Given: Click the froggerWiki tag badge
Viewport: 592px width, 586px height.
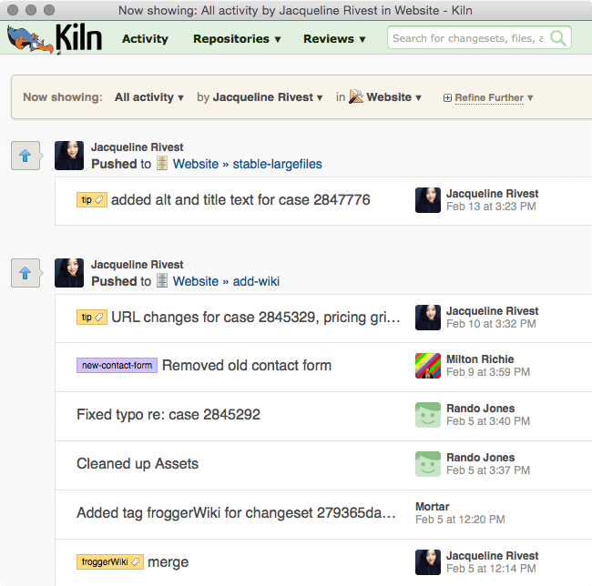Looking at the screenshot, I should tap(110, 561).
